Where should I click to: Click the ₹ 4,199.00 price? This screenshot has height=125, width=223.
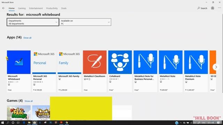(x=38, y=90)
